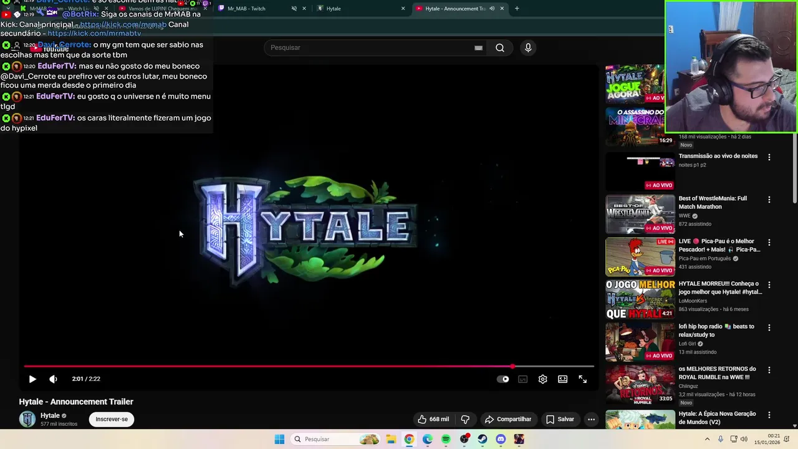Screen dimensions: 798x449
Task: Open Google Chrome taskbar icon
Action: coord(409,439)
